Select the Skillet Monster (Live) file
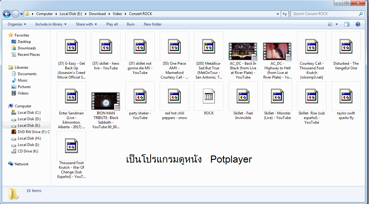 pyautogui.click(x=277, y=101)
